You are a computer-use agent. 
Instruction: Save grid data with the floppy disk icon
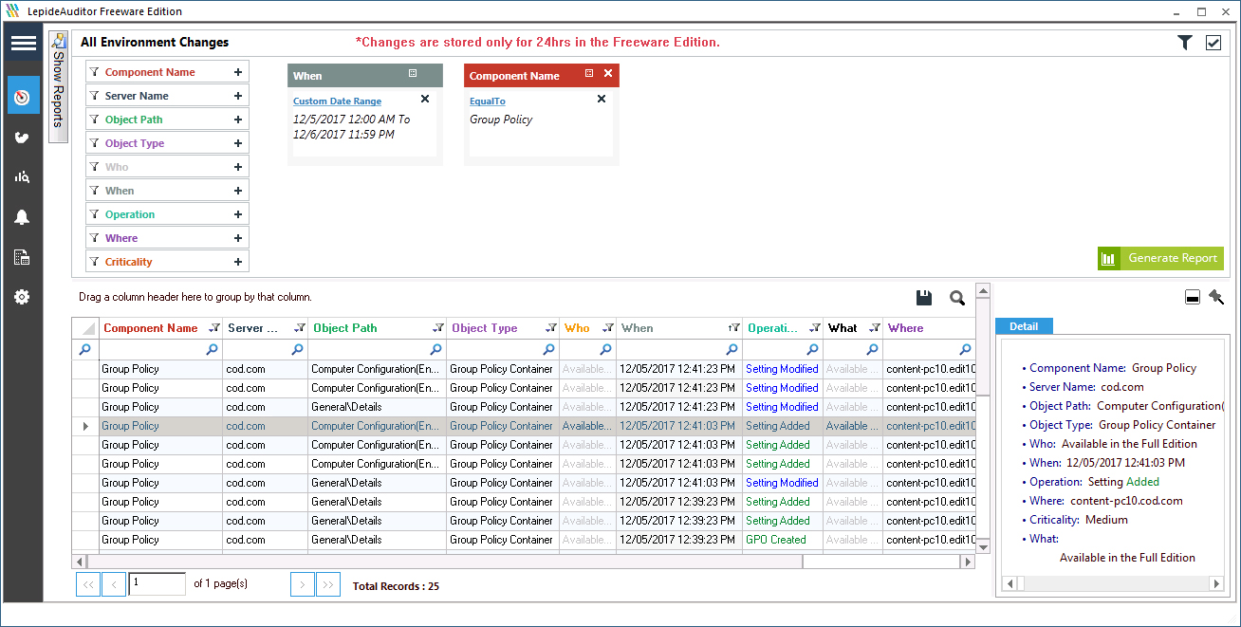coord(924,298)
